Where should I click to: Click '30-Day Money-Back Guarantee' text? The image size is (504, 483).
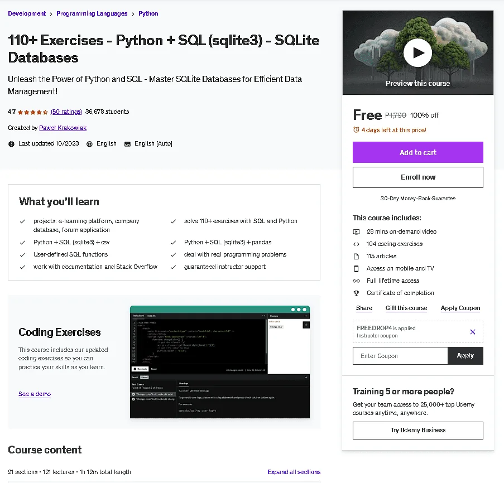coord(418,199)
